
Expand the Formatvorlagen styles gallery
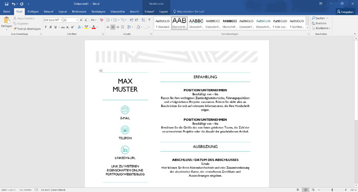[307, 28]
